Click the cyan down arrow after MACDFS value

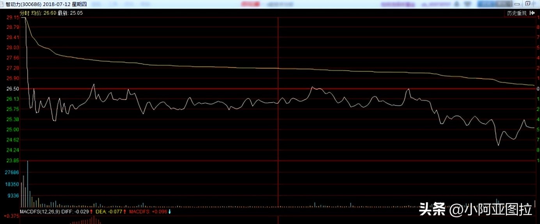pos(169,212)
